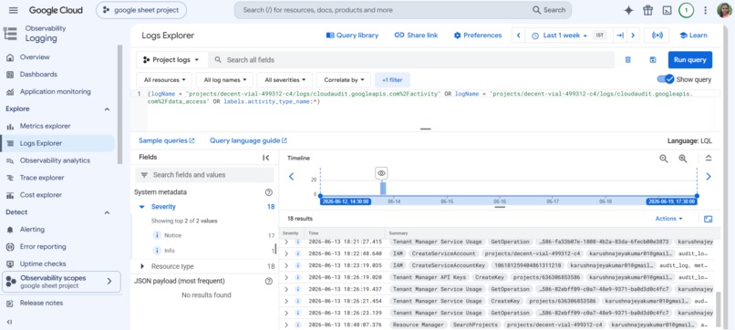735x330 pixels.
Task: Open the Query language guide link
Action: point(248,140)
